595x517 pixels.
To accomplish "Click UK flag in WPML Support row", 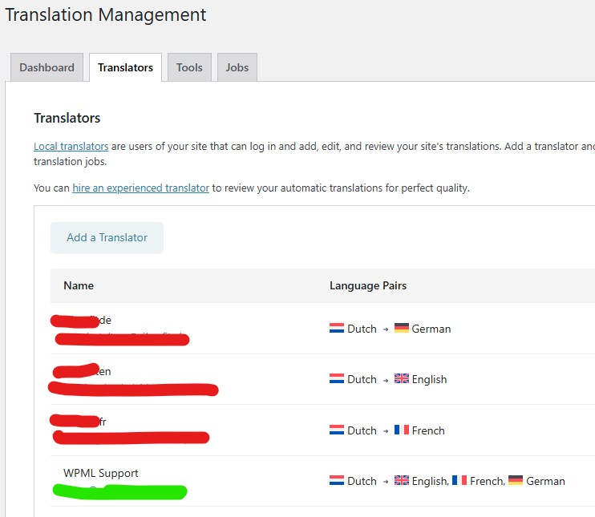I will tap(402, 480).
